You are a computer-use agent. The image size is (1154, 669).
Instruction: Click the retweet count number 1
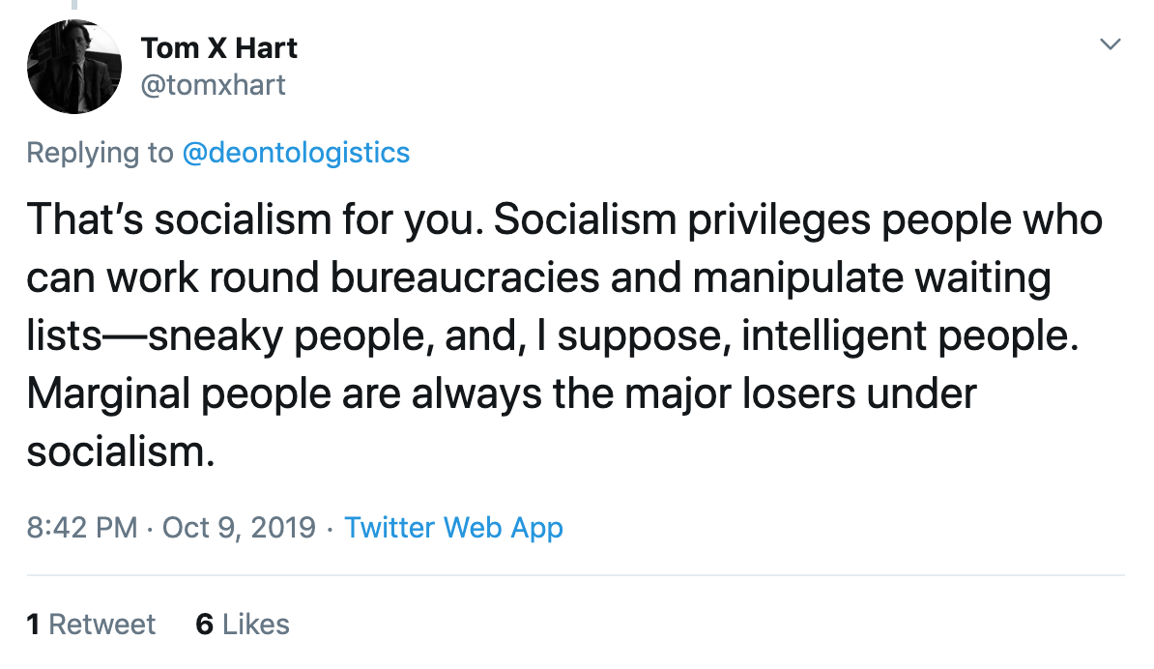[x=33, y=625]
